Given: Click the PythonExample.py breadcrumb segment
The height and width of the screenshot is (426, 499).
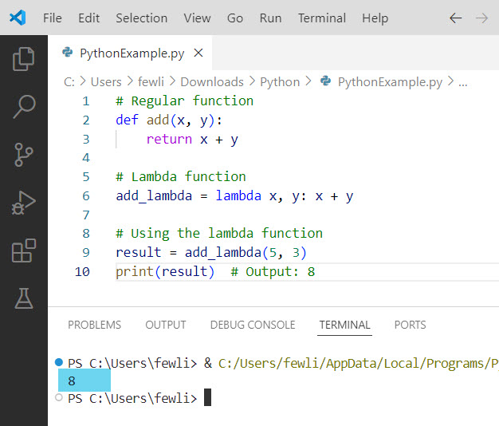Looking at the screenshot, I should click(x=390, y=82).
